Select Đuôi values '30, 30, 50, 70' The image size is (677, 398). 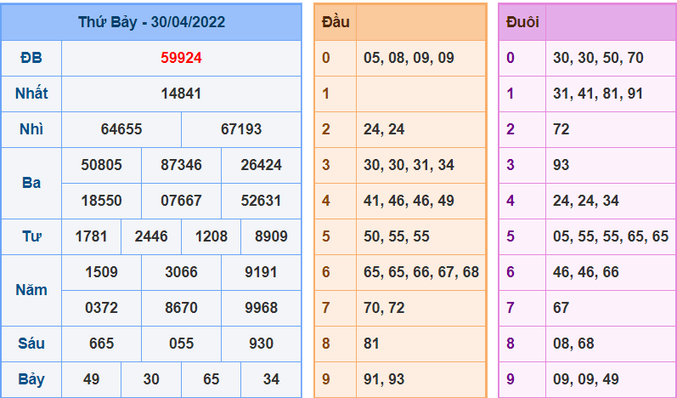598,58
